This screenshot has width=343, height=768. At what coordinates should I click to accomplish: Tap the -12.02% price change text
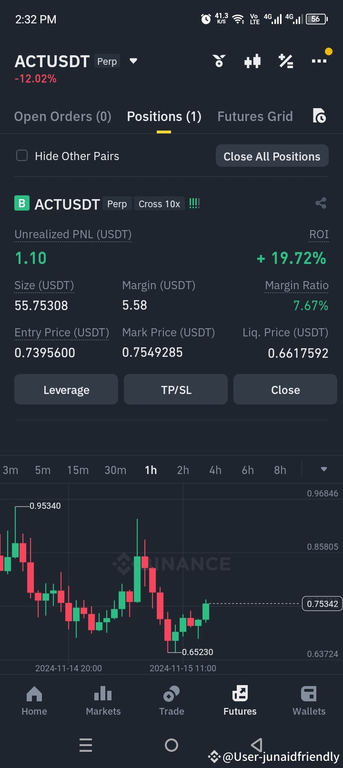point(36,79)
